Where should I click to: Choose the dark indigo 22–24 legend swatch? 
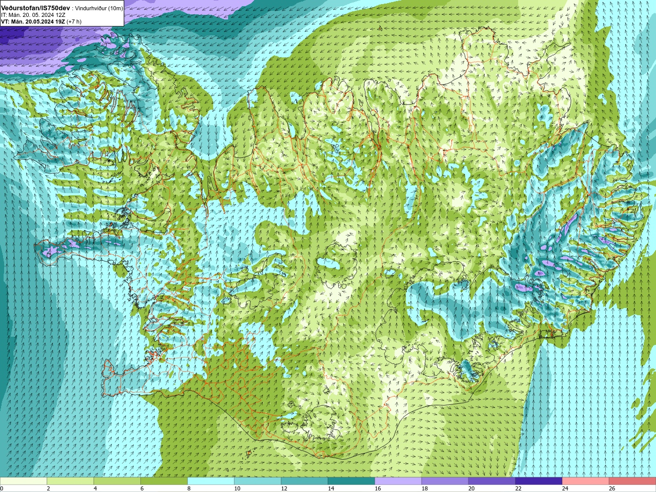coord(539,481)
